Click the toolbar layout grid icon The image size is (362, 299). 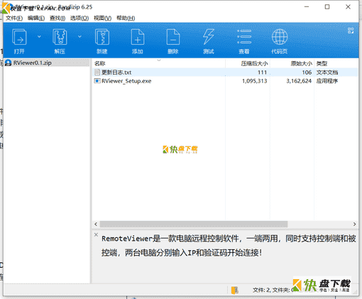click(x=351, y=31)
